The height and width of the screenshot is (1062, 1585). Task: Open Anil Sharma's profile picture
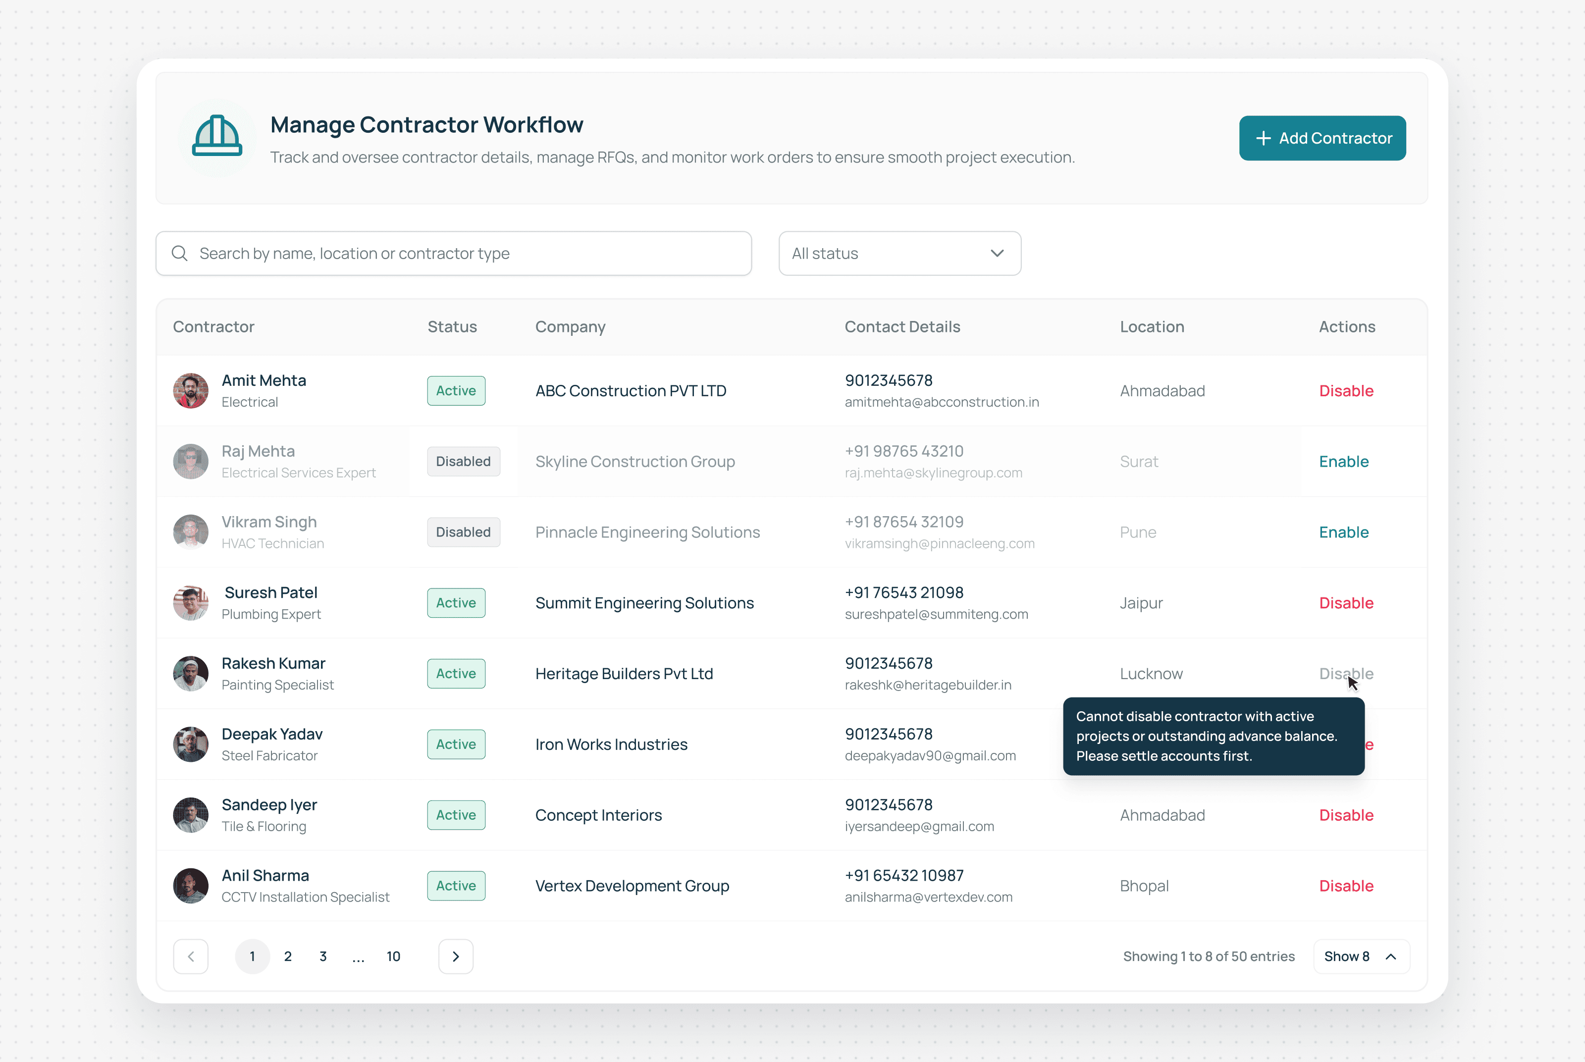tap(191, 886)
